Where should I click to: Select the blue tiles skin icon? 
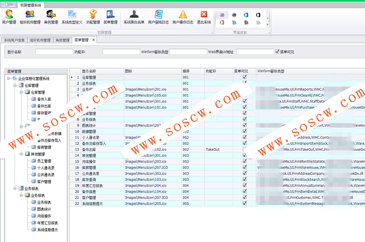click(x=234, y=22)
